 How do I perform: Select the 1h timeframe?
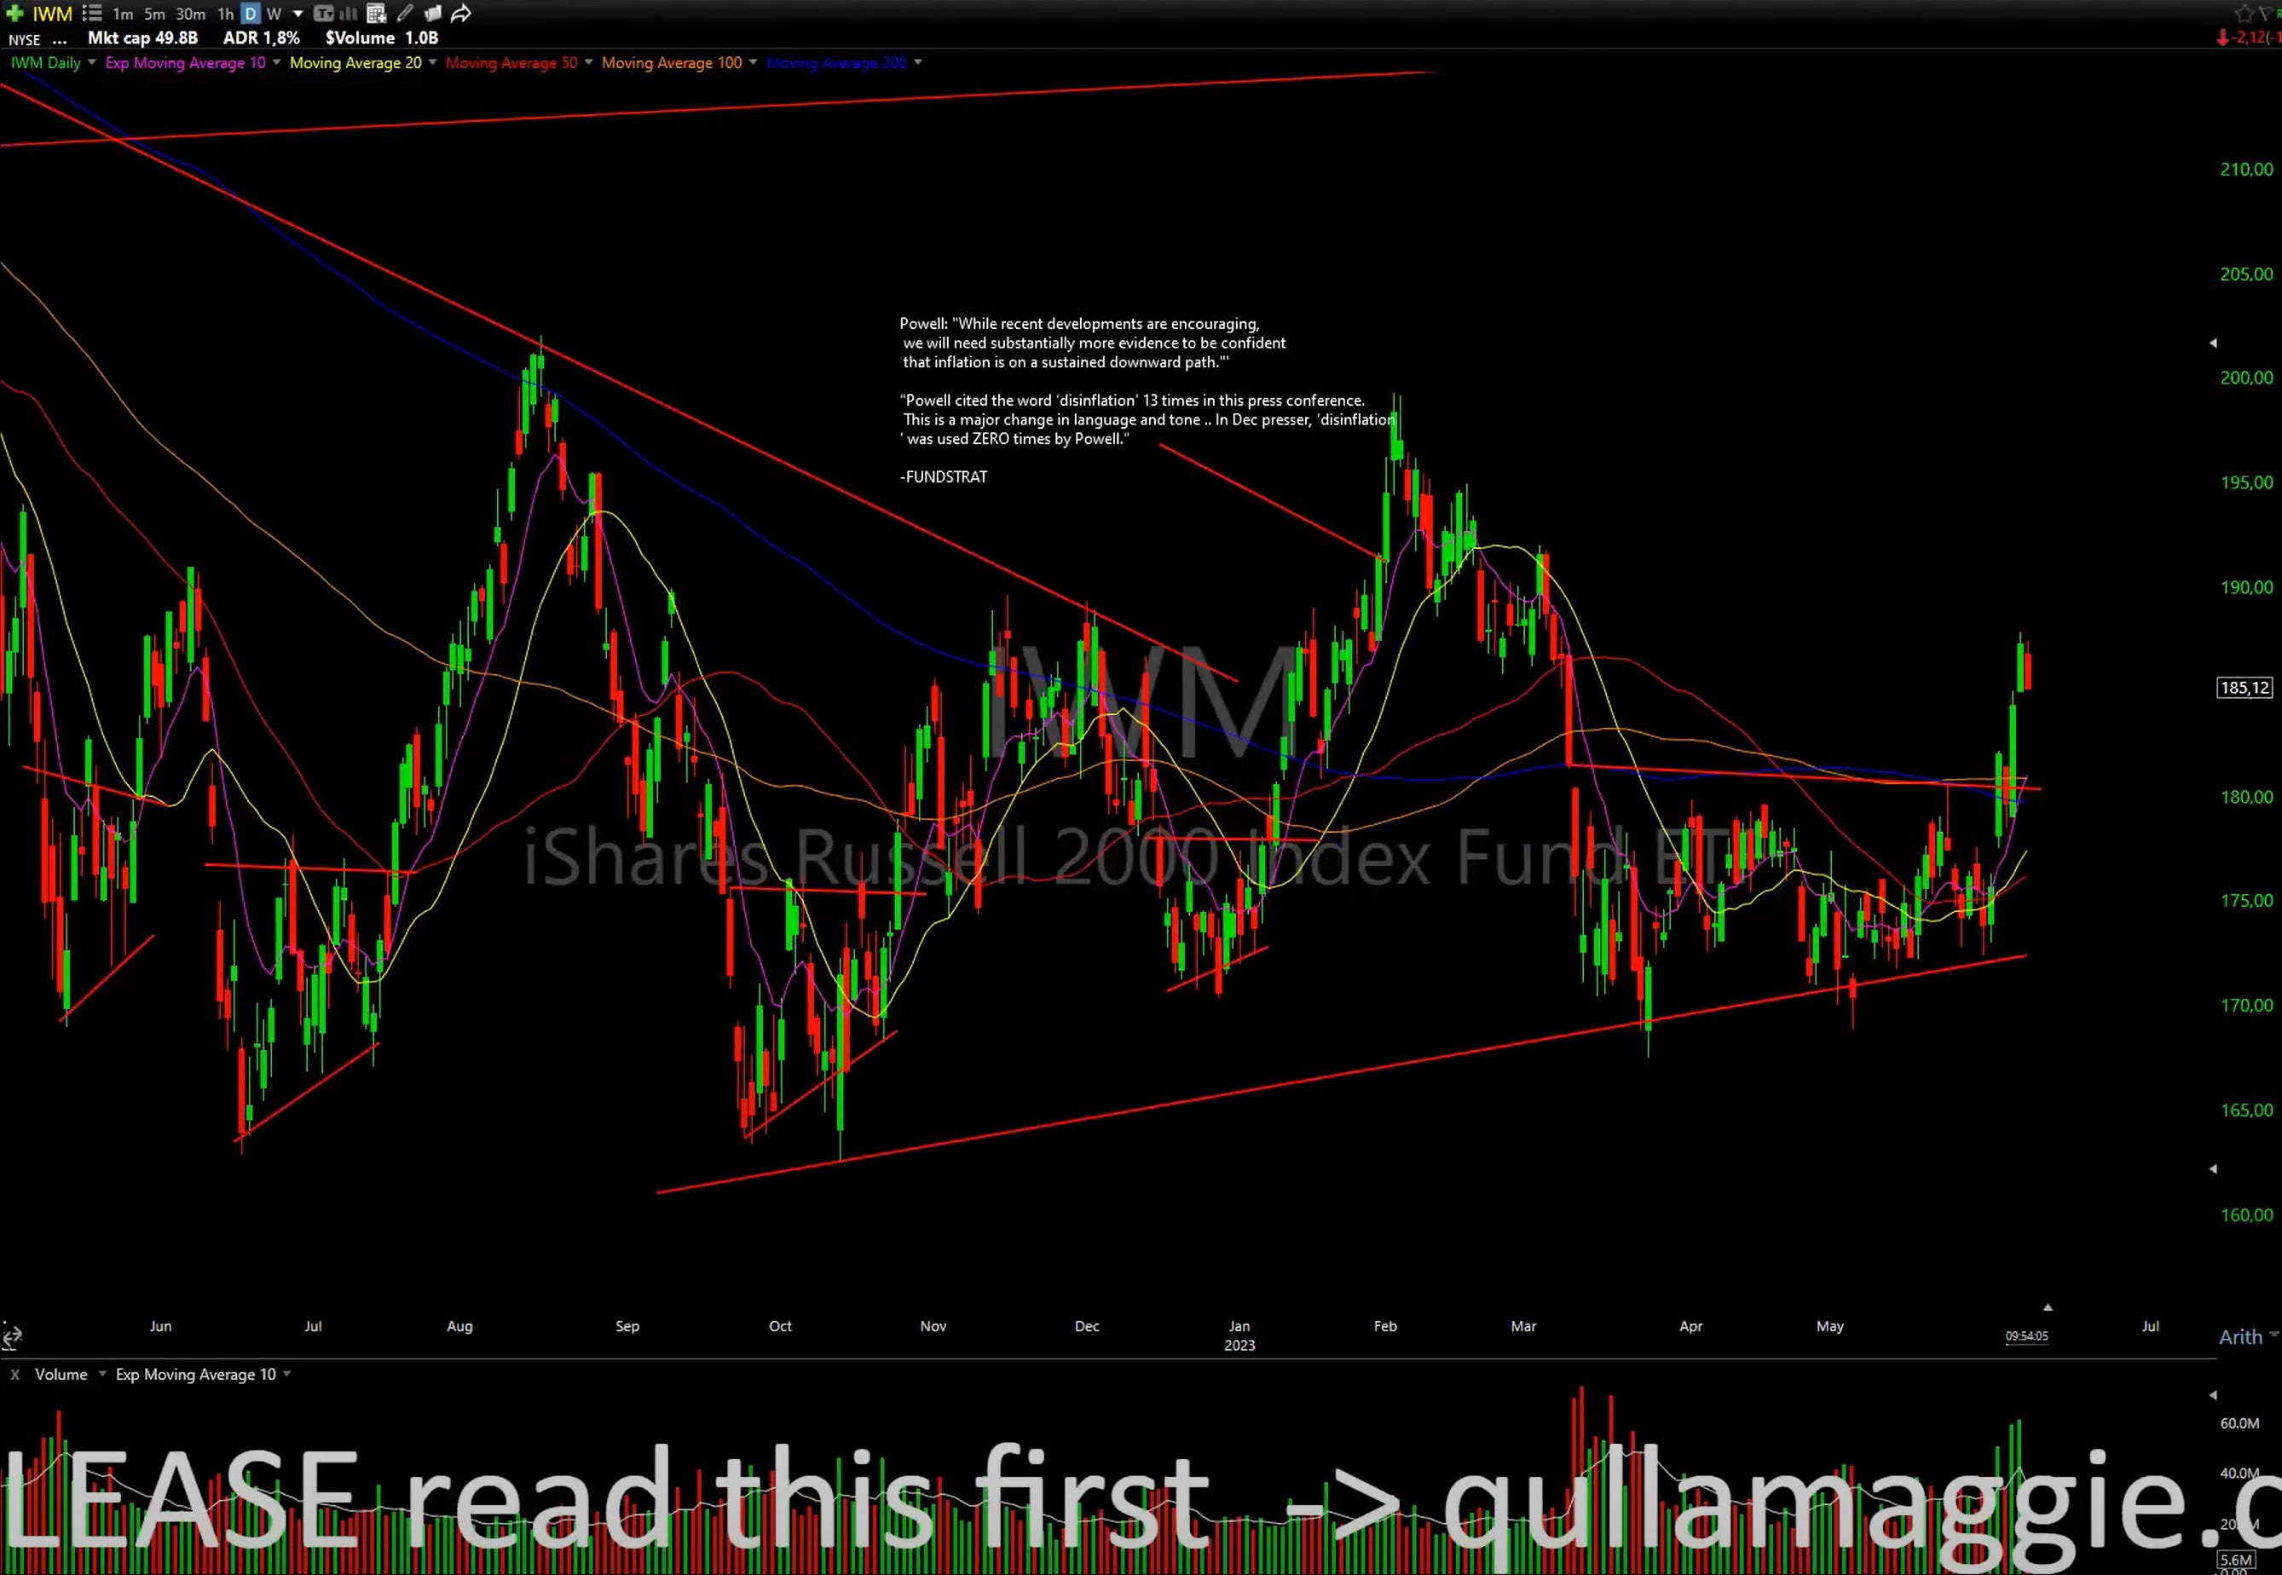[226, 14]
